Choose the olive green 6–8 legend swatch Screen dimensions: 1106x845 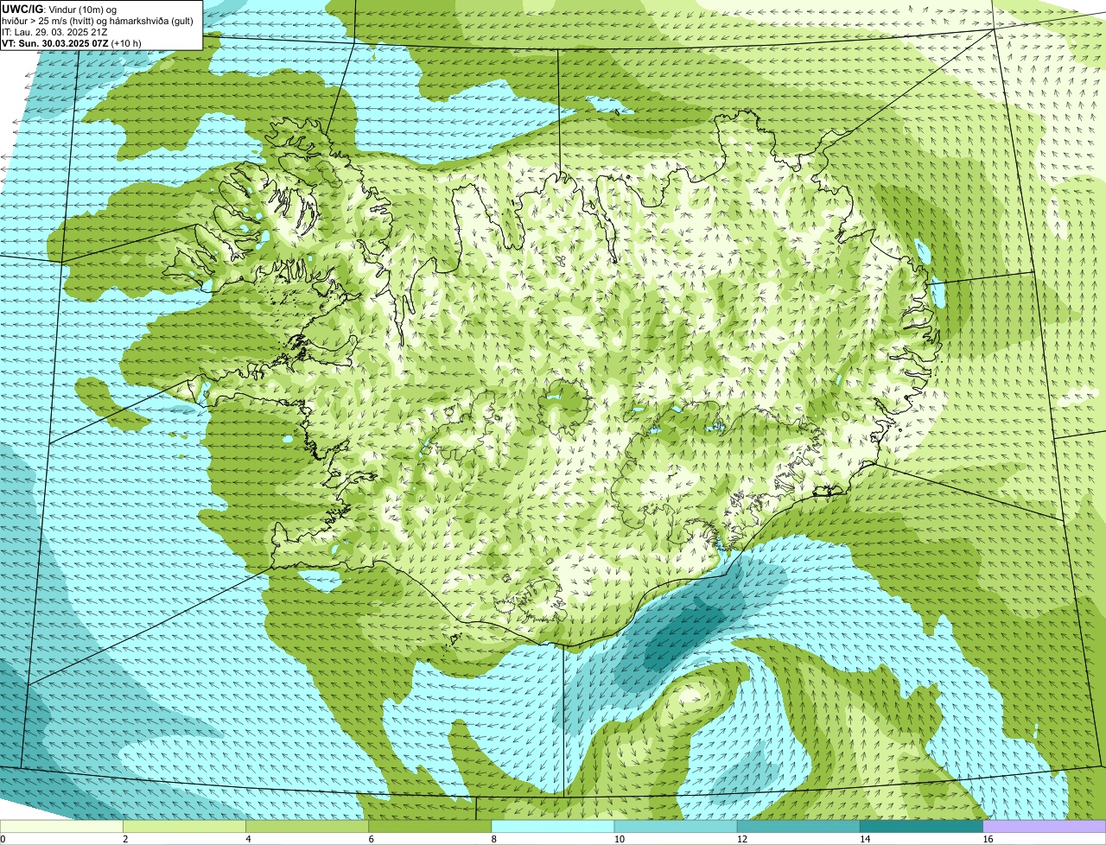[430, 826]
